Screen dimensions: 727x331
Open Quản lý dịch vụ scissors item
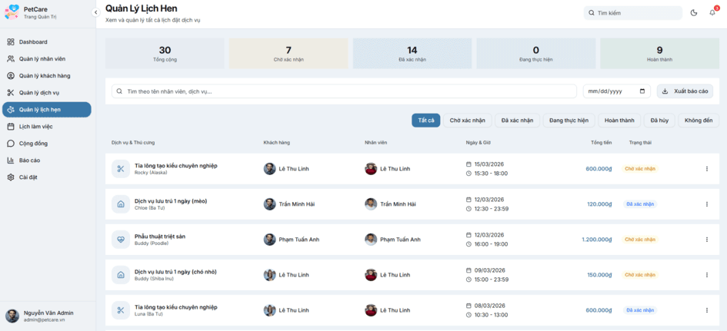tap(38, 93)
